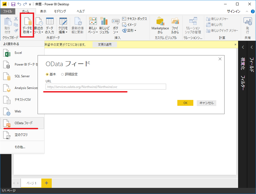Close the OData フィード dialog
The image size is (256, 194).
220,59
